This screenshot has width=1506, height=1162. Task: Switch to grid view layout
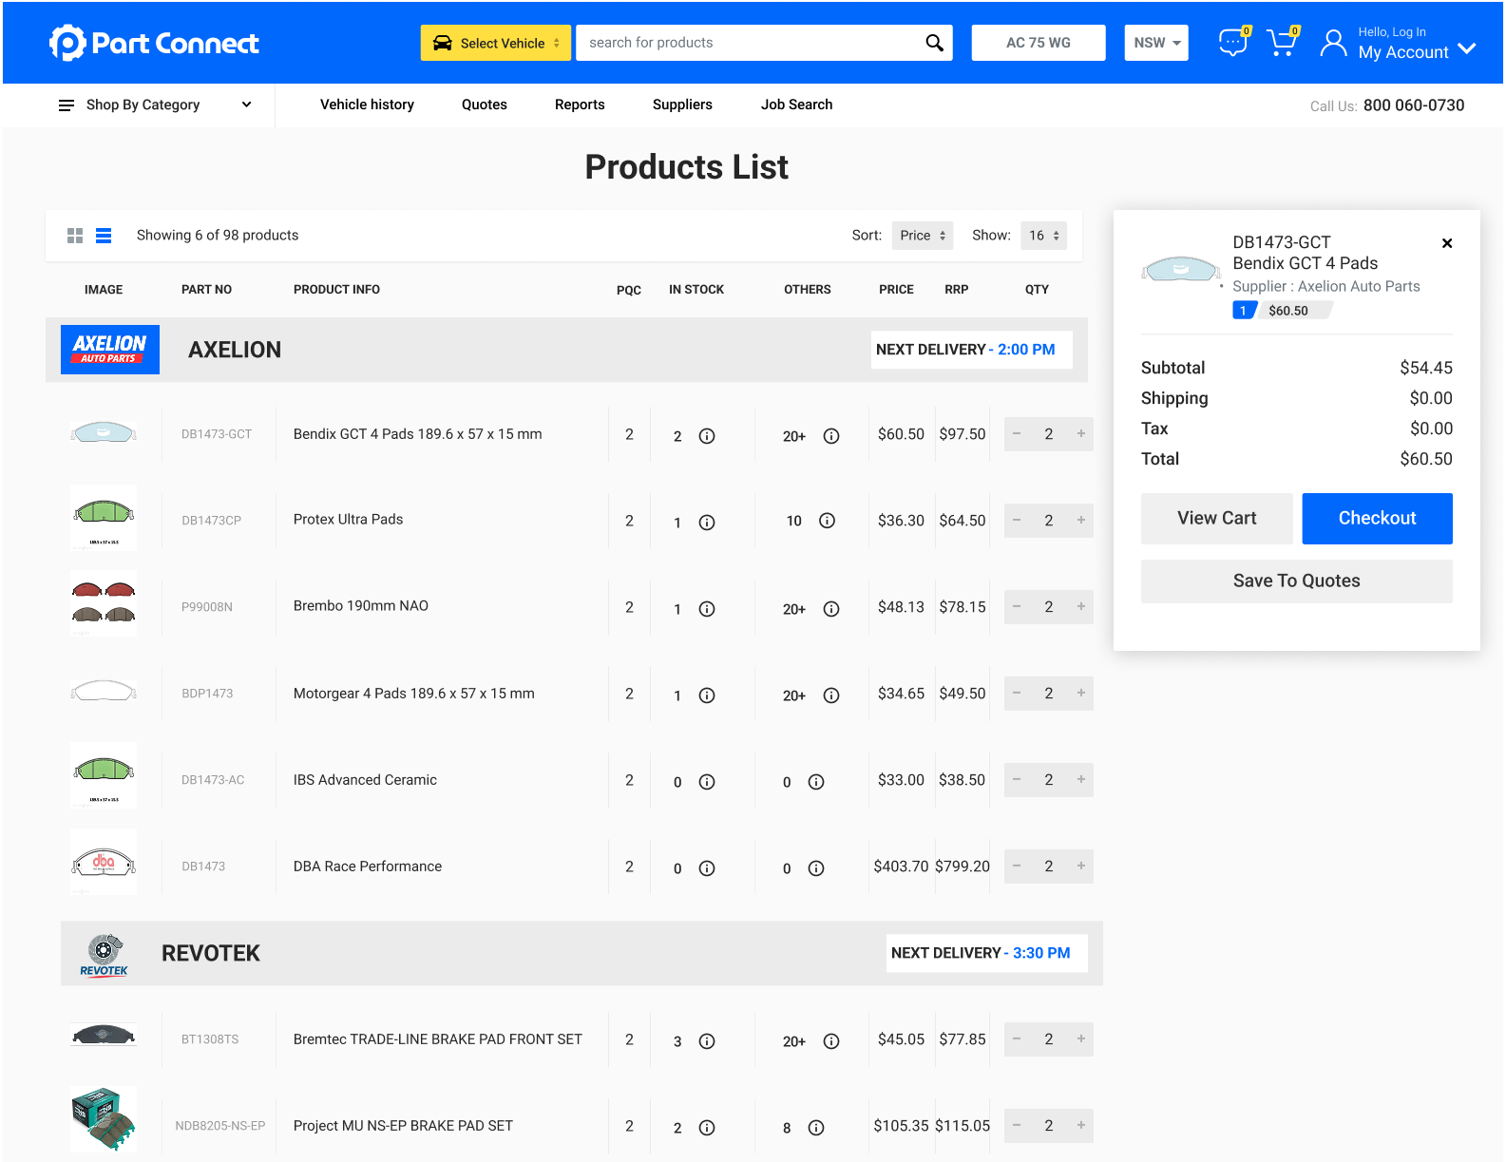(75, 236)
